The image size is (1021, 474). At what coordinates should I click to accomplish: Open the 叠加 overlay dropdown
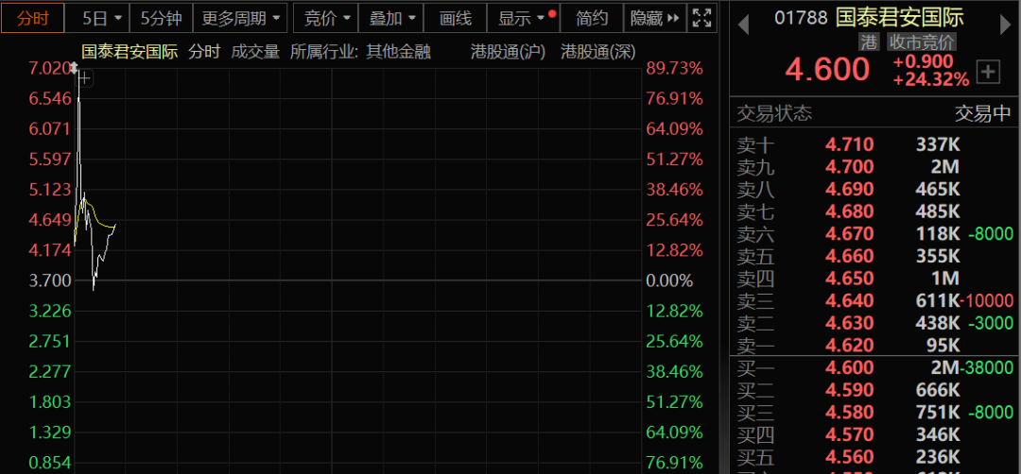tap(391, 18)
